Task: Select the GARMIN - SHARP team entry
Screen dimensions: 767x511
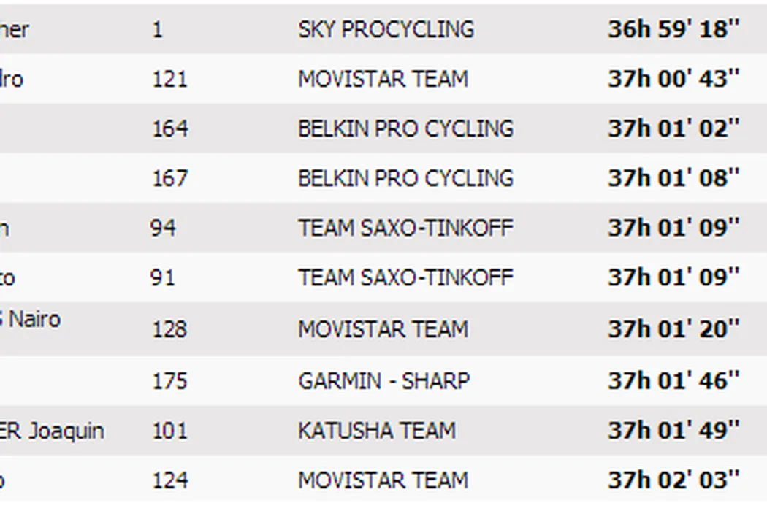Action: tap(383, 381)
